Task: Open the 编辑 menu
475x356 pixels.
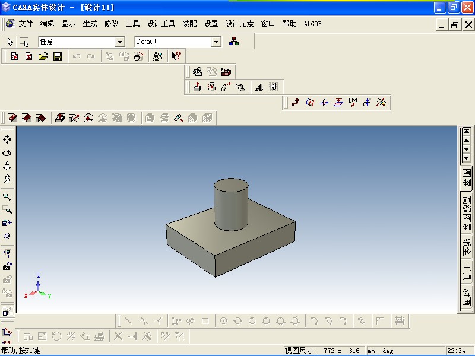Action: (47, 24)
